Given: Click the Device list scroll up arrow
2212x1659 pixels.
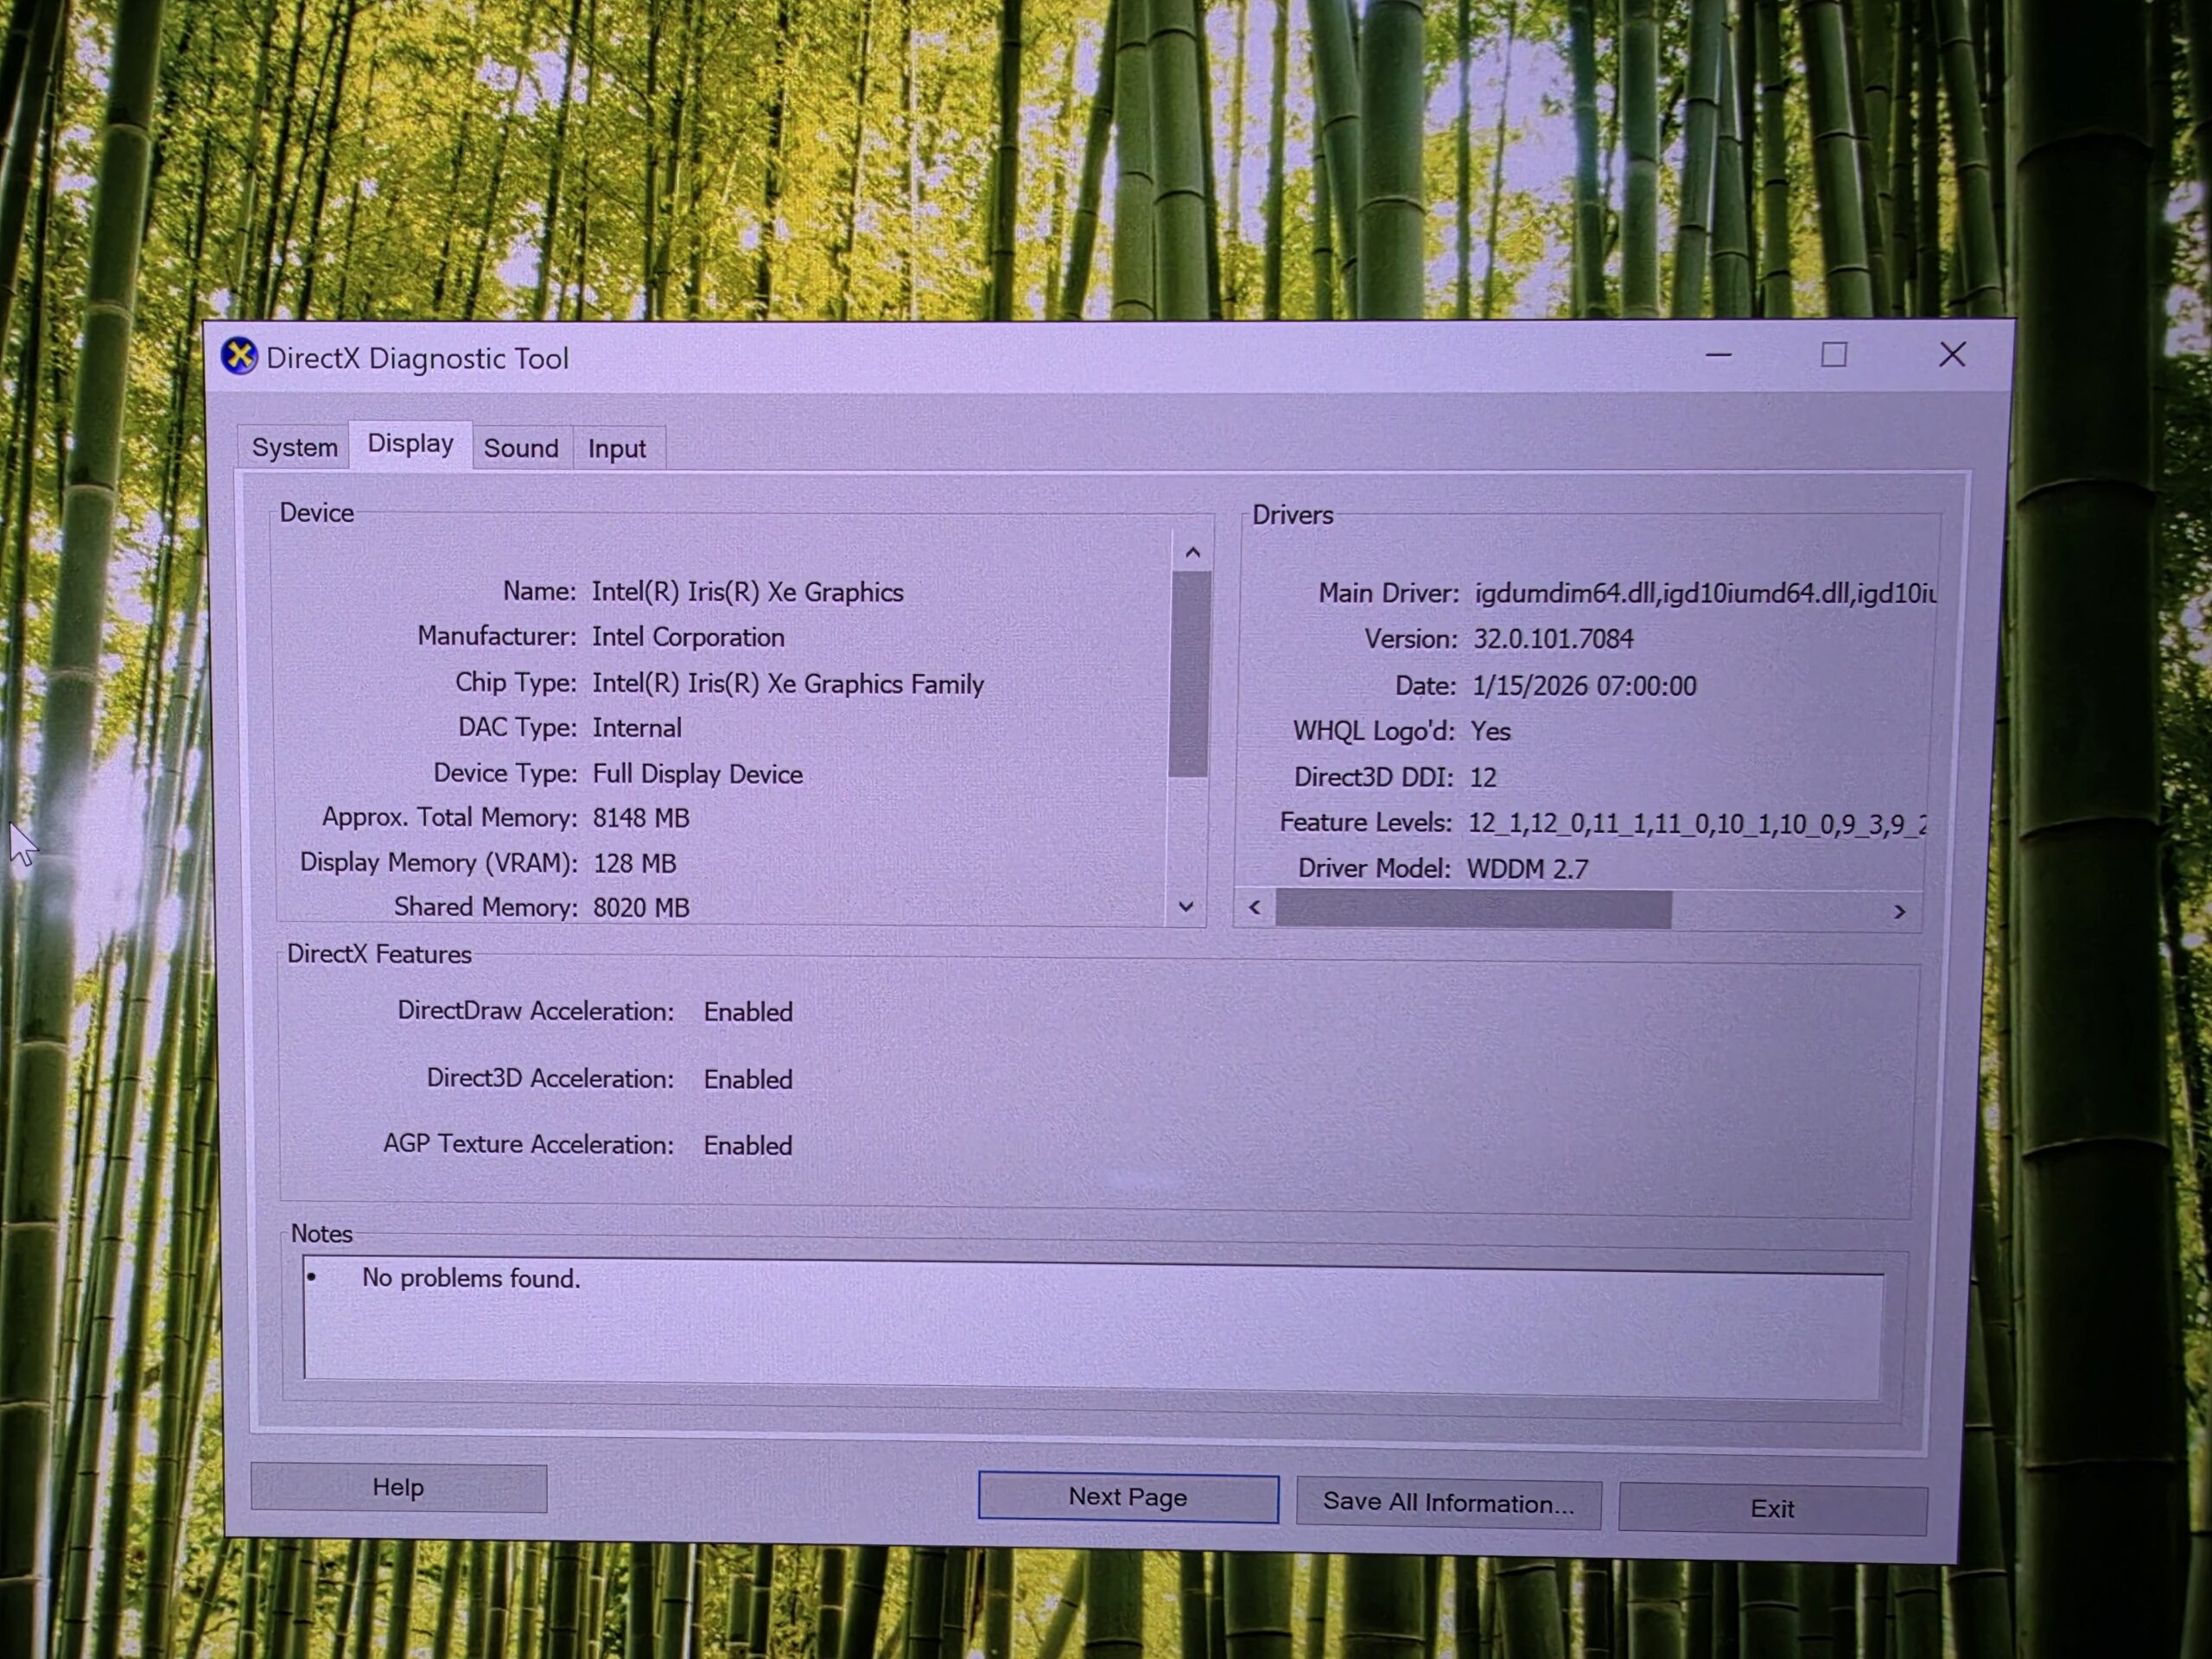Looking at the screenshot, I should pos(1192,552).
